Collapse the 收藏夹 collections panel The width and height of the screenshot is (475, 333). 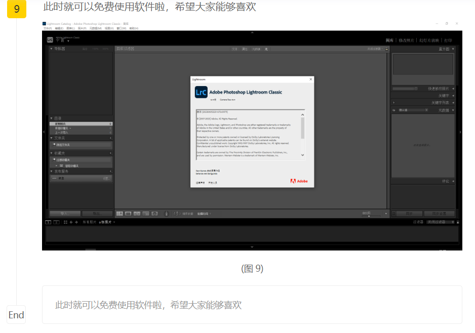51,153
